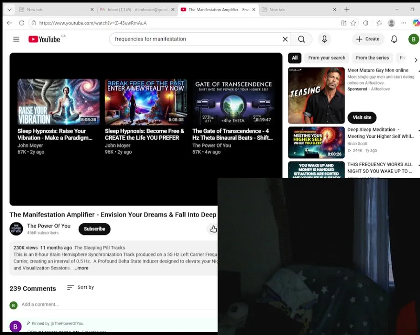420x335 pixels.
Task: Select The Manifestation Amplifier tab
Action: click(x=218, y=10)
